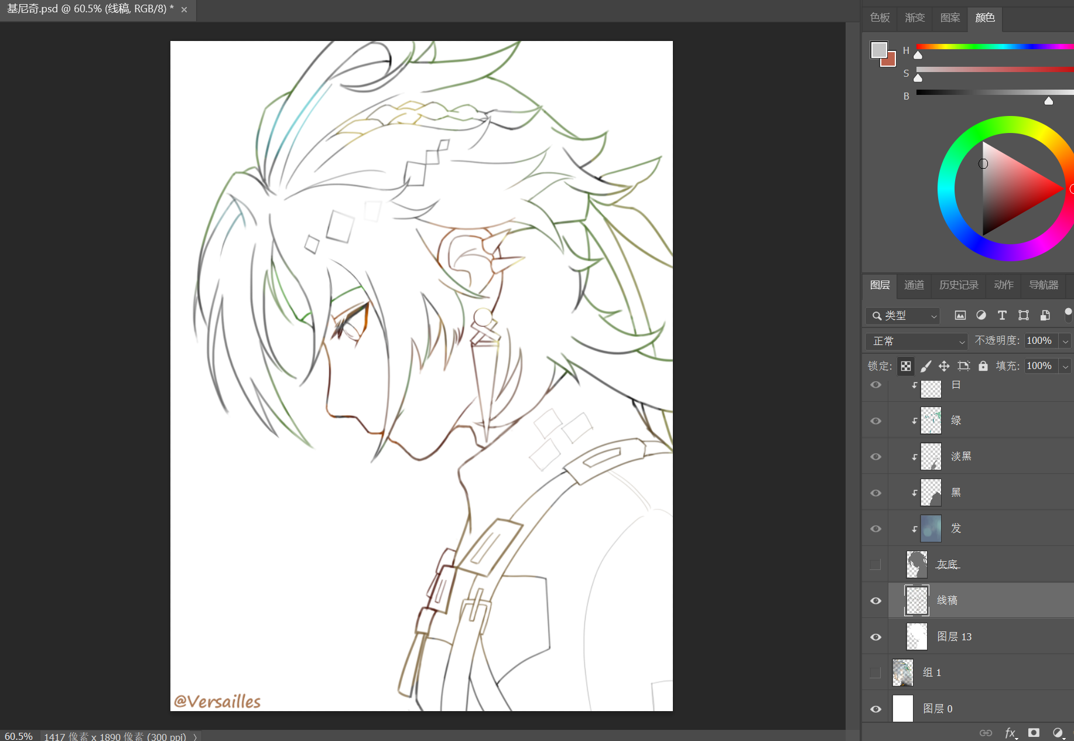
Task: Click the hue (H) slider handle
Action: tap(918, 54)
